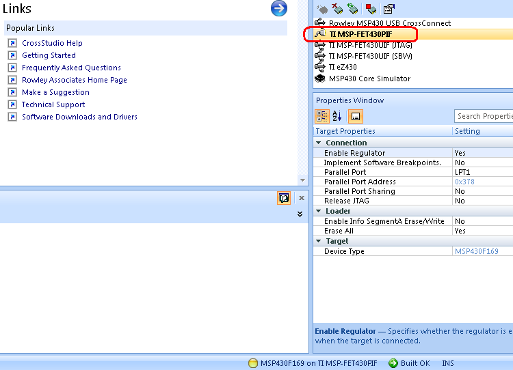Select the Enable Regulator property row
The height and width of the screenshot is (370, 513).
click(x=413, y=153)
